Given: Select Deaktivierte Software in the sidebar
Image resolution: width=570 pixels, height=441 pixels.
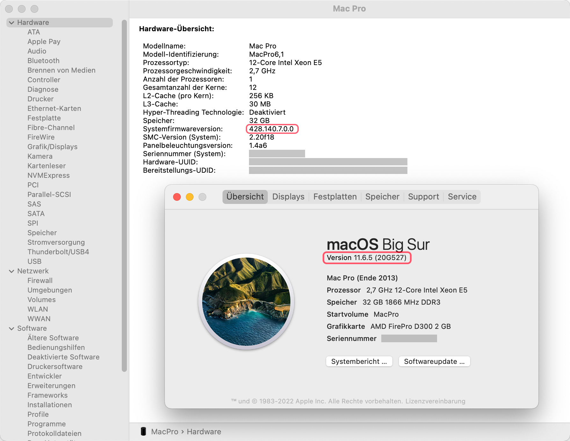Looking at the screenshot, I should point(63,357).
